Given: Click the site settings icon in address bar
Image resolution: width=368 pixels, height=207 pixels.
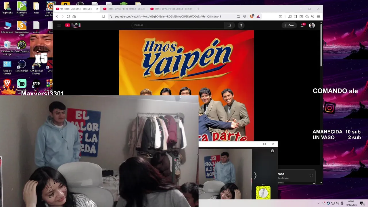Looking at the screenshot, I should tap(111, 17).
